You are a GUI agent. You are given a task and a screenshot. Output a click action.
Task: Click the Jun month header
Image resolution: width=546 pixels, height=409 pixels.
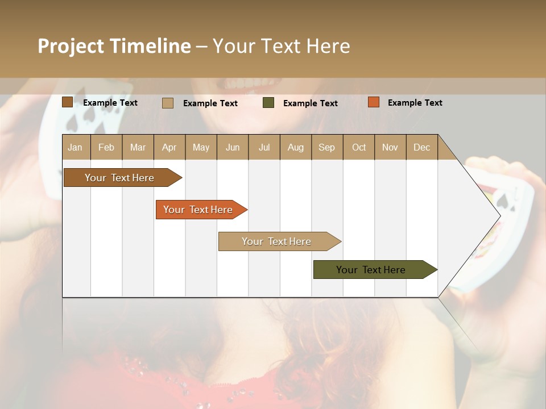232,147
